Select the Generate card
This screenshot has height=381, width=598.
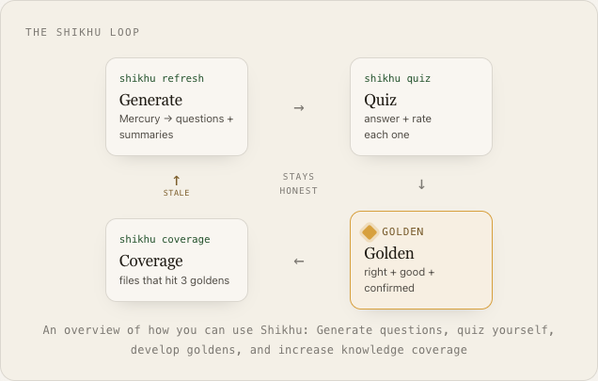(x=177, y=106)
